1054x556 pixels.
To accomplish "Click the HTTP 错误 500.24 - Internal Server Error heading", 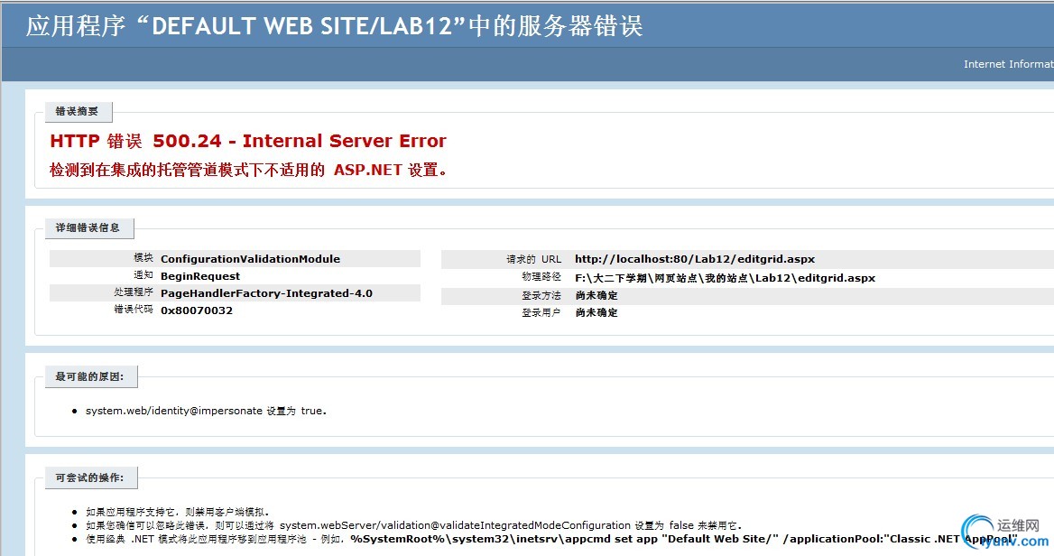I will [248, 141].
